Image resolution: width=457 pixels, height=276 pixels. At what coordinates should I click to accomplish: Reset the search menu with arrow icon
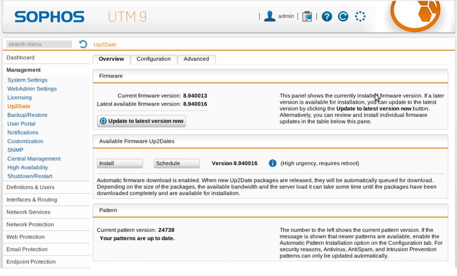point(83,44)
